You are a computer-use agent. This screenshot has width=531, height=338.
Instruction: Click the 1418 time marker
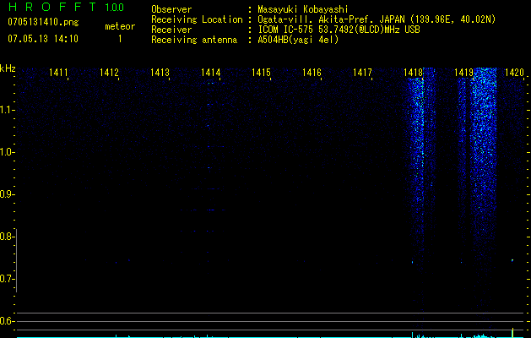click(x=413, y=73)
